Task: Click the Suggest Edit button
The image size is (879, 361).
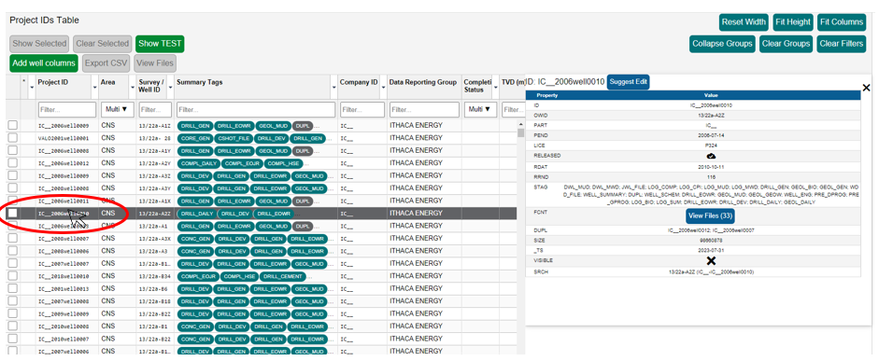Action: [629, 82]
